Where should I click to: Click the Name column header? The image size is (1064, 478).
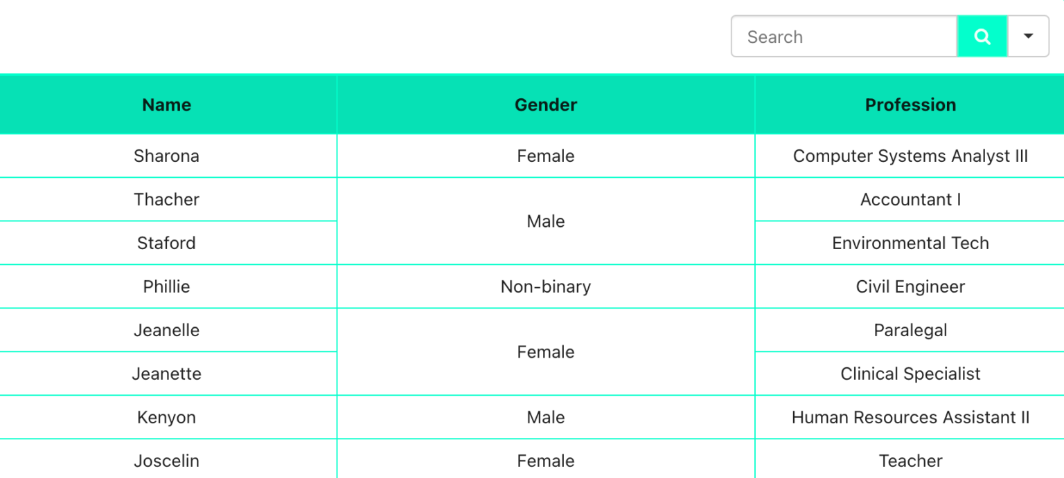[x=167, y=104]
